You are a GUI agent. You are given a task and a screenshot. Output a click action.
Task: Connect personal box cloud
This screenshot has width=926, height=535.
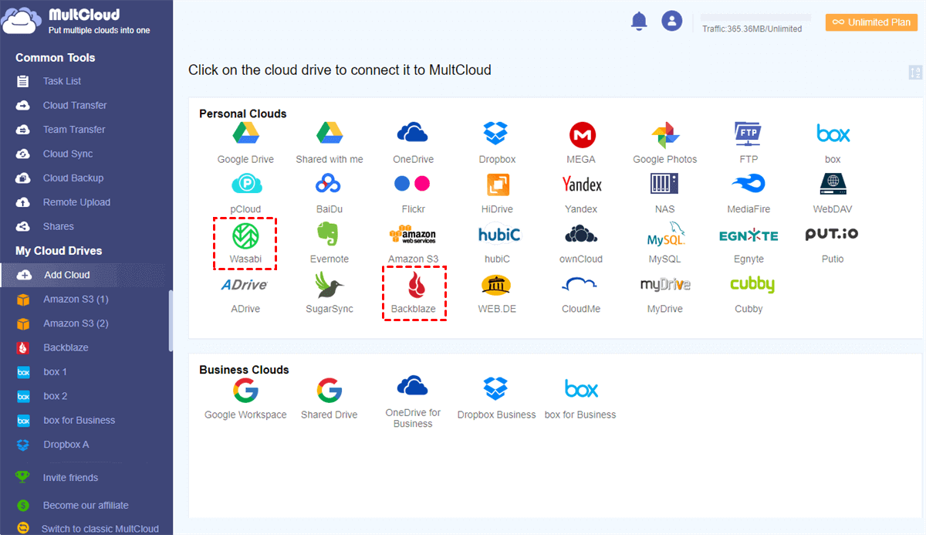[833, 134]
